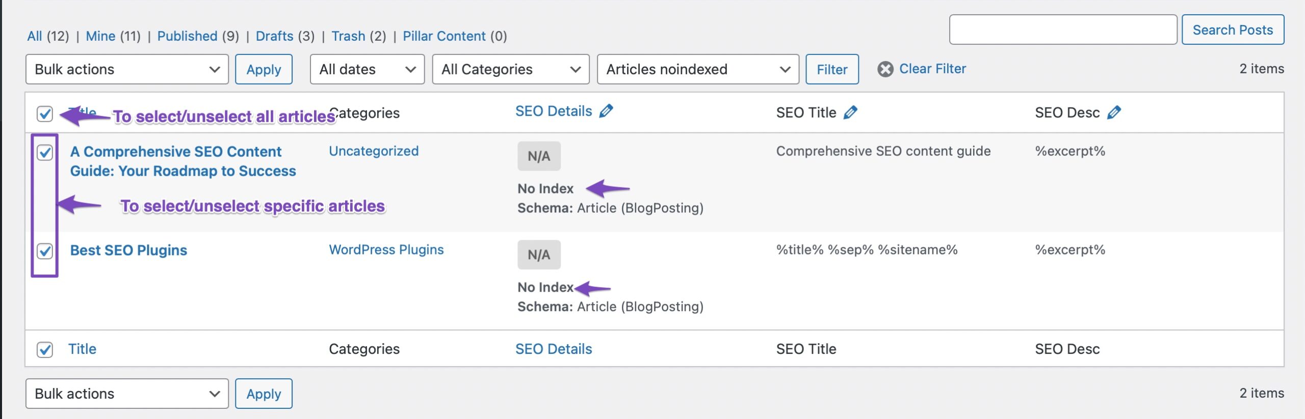Uncheck the Best SEO Plugins post
This screenshot has height=419, width=1305.
coord(45,251)
